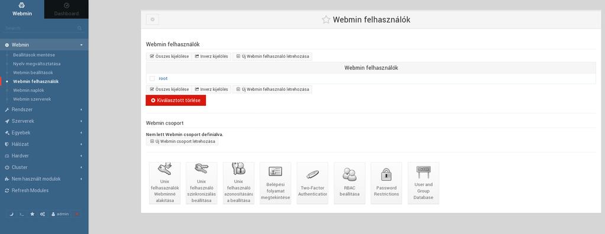
Task: Toggle favorite star beside page title
Action: pos(326,19)
